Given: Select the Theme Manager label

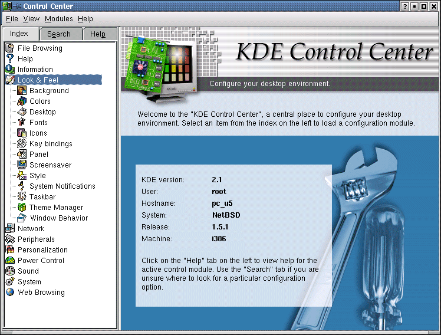Looking at the screenshot, I should [56, 207].
